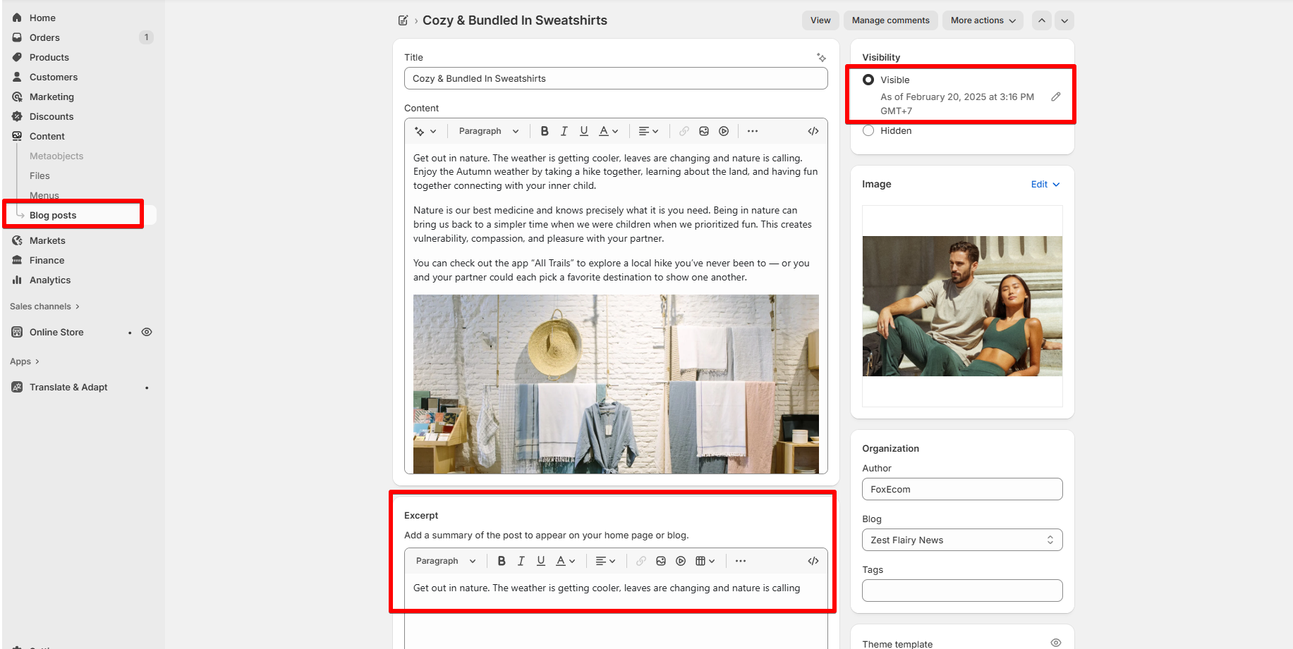This screenshot has height=649, width=1293.
Task: Toggle italic in Excerpt editor
Action: click(521, 561)
